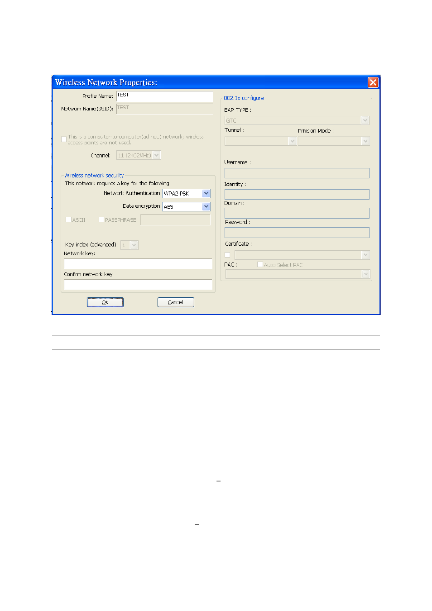Click the Password input field
The height and width of the screenshot is (611, 432).
[297, 233]
